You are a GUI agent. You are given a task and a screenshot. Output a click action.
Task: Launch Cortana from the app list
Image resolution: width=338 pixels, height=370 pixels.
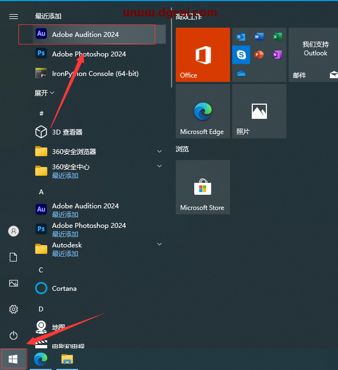pyautogui.click(x=64, y=288)
